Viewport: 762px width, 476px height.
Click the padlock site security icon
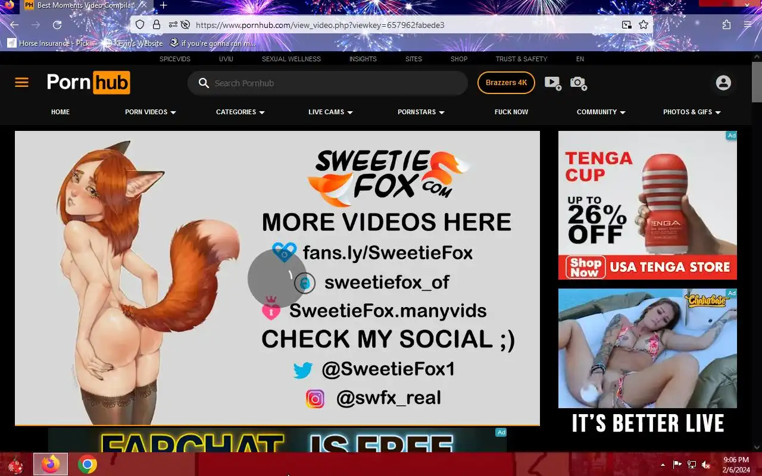(157, 25)
